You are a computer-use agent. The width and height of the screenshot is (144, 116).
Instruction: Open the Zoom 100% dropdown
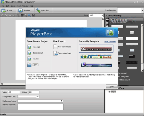point(102,15)
